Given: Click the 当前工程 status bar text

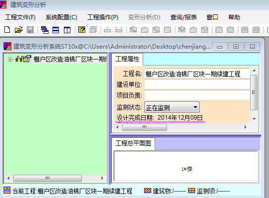Looking at the screenshot, I should (x=72, y=191).
